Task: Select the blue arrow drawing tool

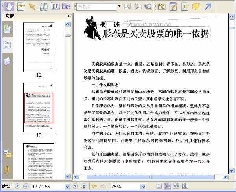Action: click(x=208, y=7)
